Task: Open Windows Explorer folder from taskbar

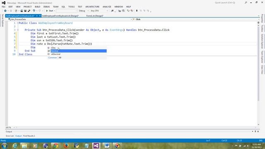Action: 25,146
